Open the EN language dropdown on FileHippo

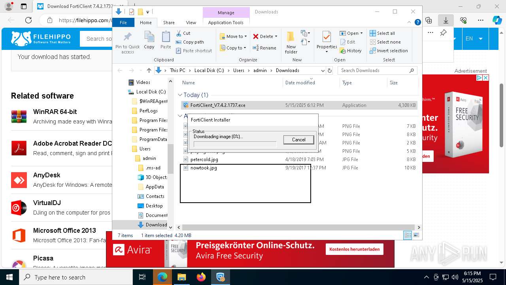click(474, 39)
